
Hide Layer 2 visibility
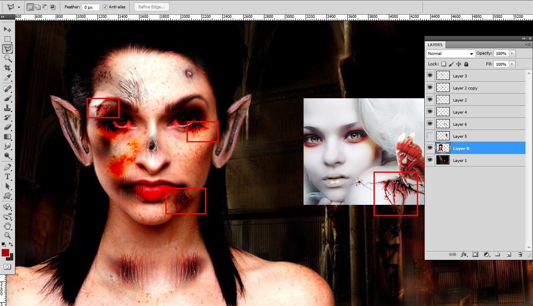tap(430, 100)
